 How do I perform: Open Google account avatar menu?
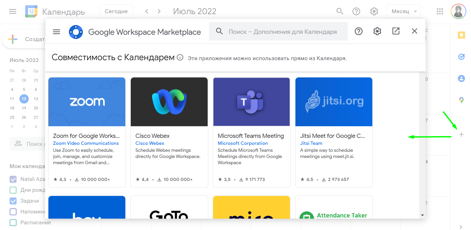coord(459,11)
